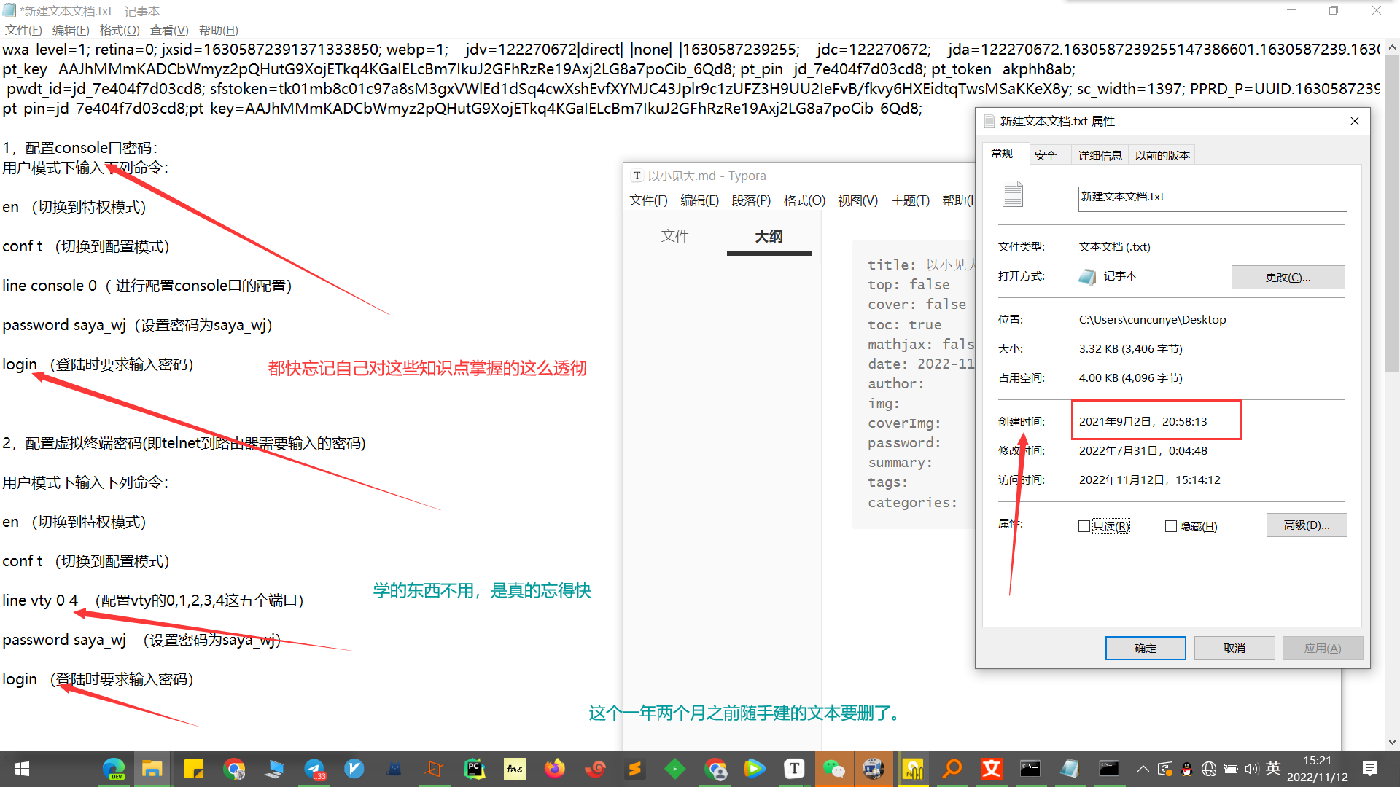Viewport: 1400px width, 787px height.
Task: Click the file name text field
Action: (1211, 198)
